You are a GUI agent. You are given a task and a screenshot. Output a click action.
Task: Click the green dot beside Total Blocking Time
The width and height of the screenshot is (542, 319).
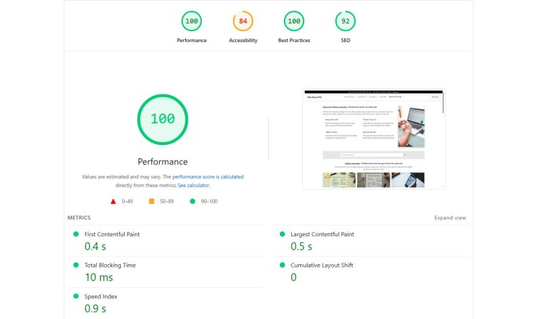pyautogui.click(x=76, y=265)
